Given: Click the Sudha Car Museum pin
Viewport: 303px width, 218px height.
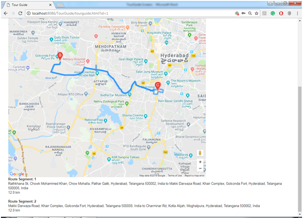Looking at the screenshot, I should 130,94.
